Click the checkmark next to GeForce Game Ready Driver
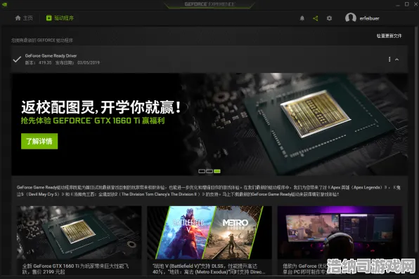This screenshot has width=419, height=279. point(17,59)
